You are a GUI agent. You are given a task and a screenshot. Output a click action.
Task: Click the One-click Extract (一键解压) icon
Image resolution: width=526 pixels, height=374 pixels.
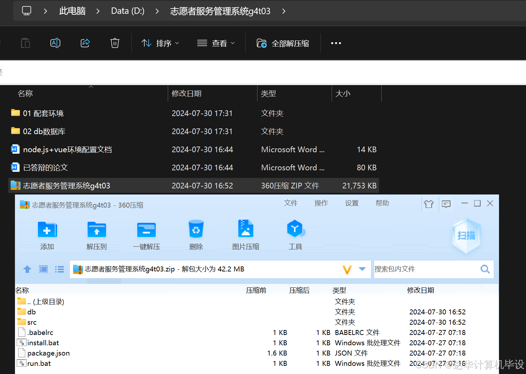coord(146,230)
